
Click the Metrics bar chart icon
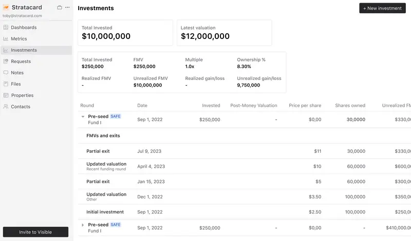tap(6, 38)
